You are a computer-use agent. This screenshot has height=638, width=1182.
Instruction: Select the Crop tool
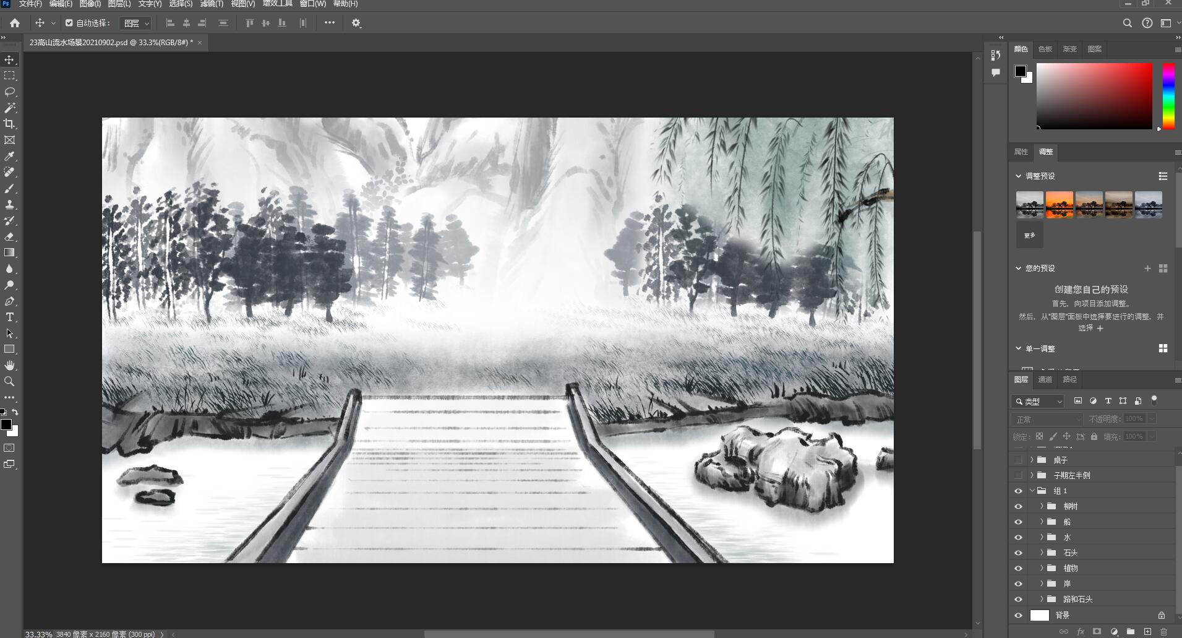click(9, 124)
